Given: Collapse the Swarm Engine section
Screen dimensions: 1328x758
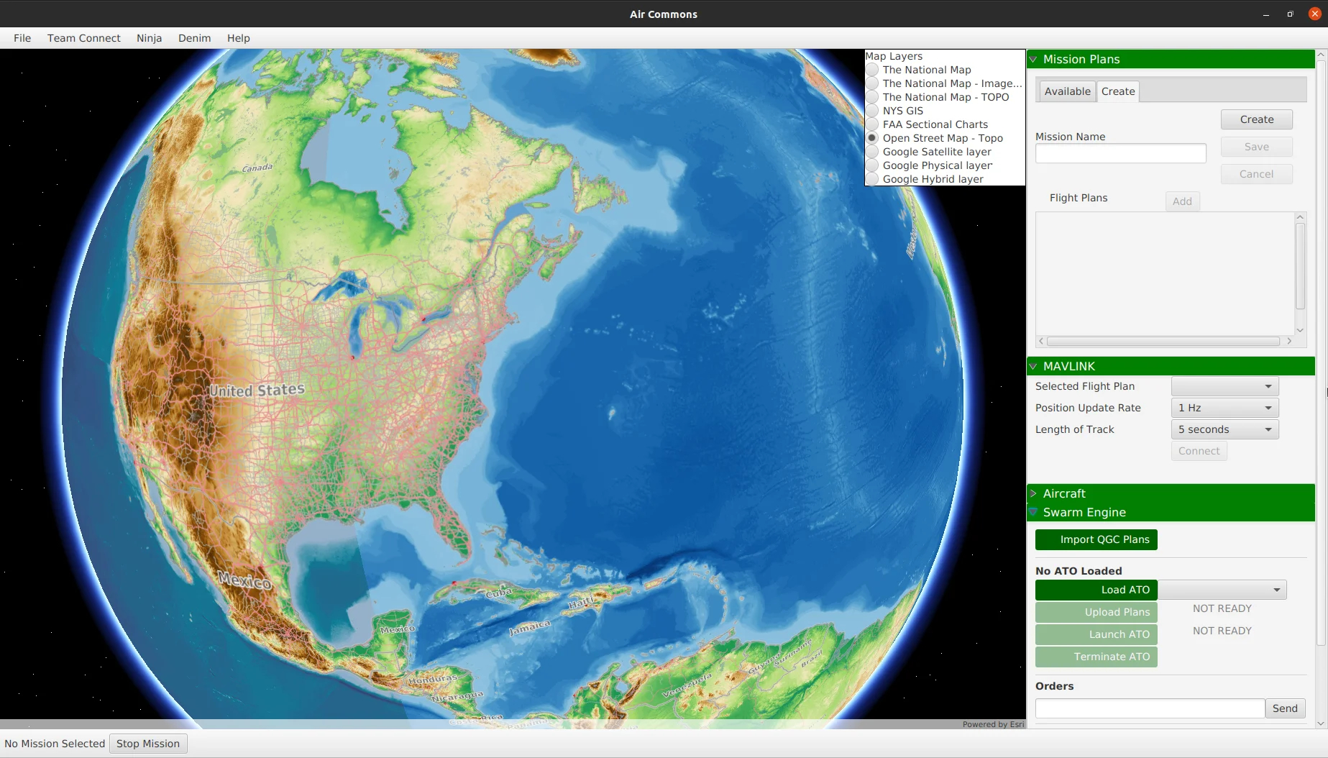Looking at the screenshot, I should pos(1033,513).
